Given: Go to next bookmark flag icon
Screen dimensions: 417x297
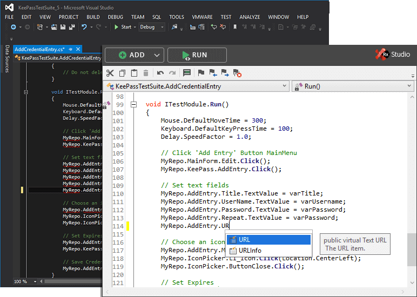Looking at the screenshot, I should (x=225, y=73).
